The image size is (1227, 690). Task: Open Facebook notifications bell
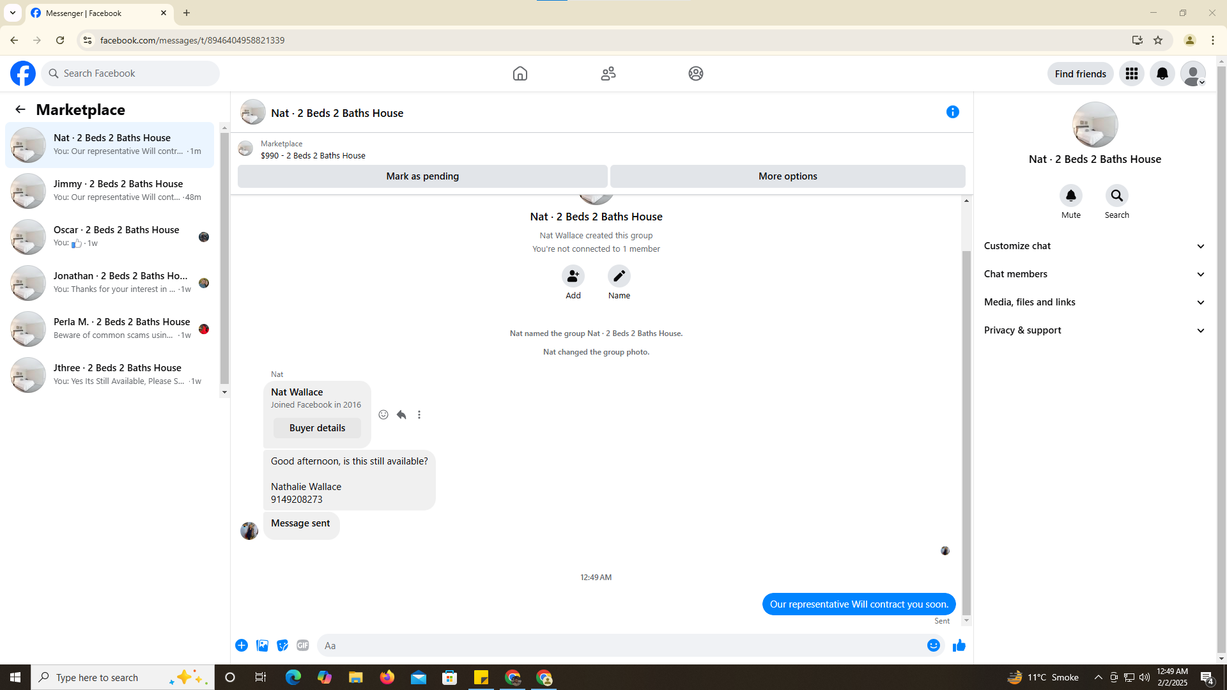1162,73
